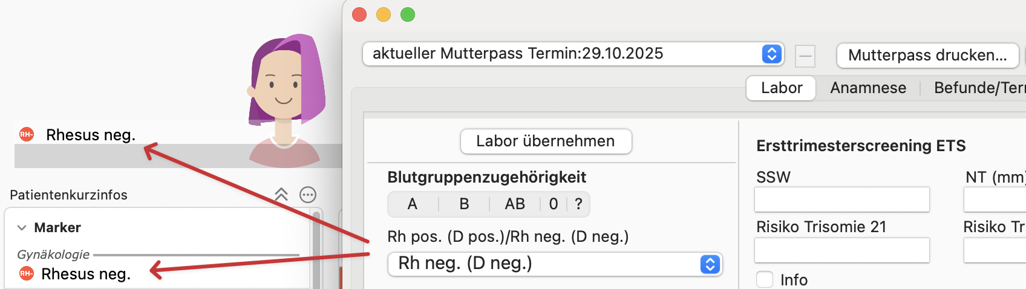Switch to the Labor tab
This screenshot has width=1026, height=289.
tap(781, 88)
